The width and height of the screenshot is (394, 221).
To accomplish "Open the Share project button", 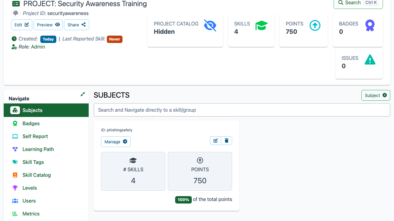I will coord(77,25).
